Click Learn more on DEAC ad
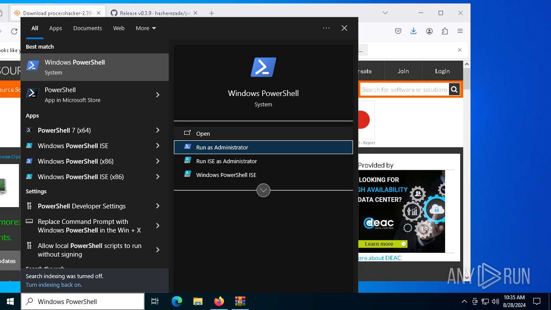This screenshot has width=551, height=310. (382, 244)
